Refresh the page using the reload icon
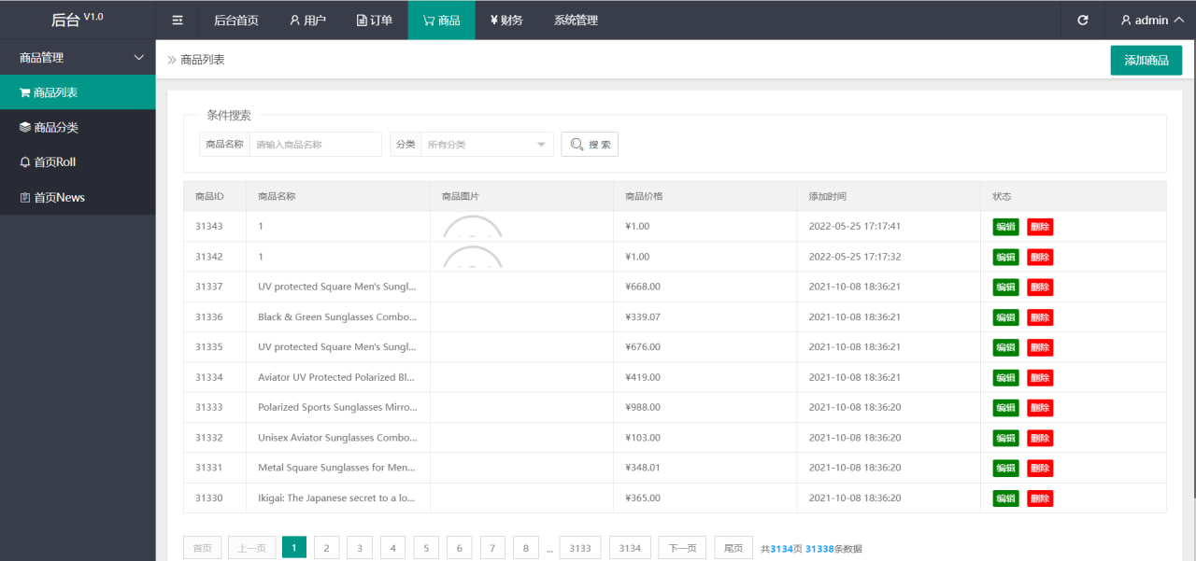 (x=1082, y=20)
